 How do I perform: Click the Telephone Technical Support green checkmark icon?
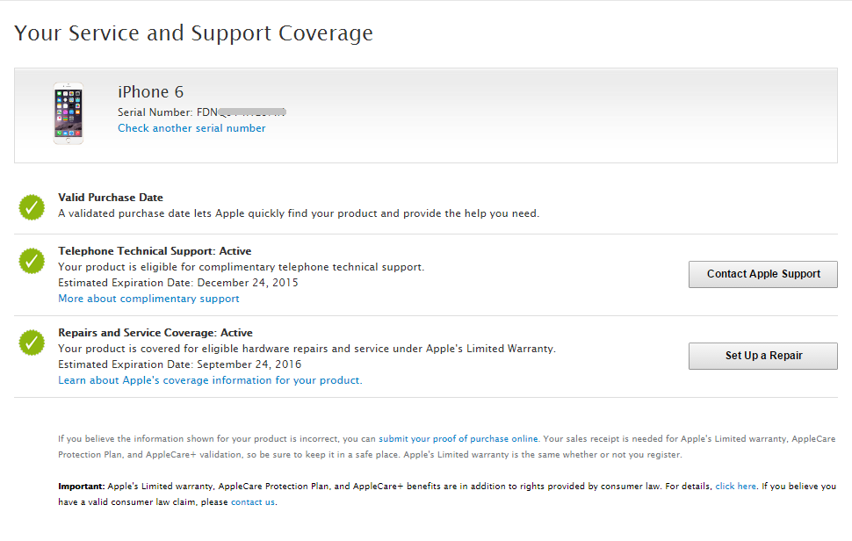(32, 261)
